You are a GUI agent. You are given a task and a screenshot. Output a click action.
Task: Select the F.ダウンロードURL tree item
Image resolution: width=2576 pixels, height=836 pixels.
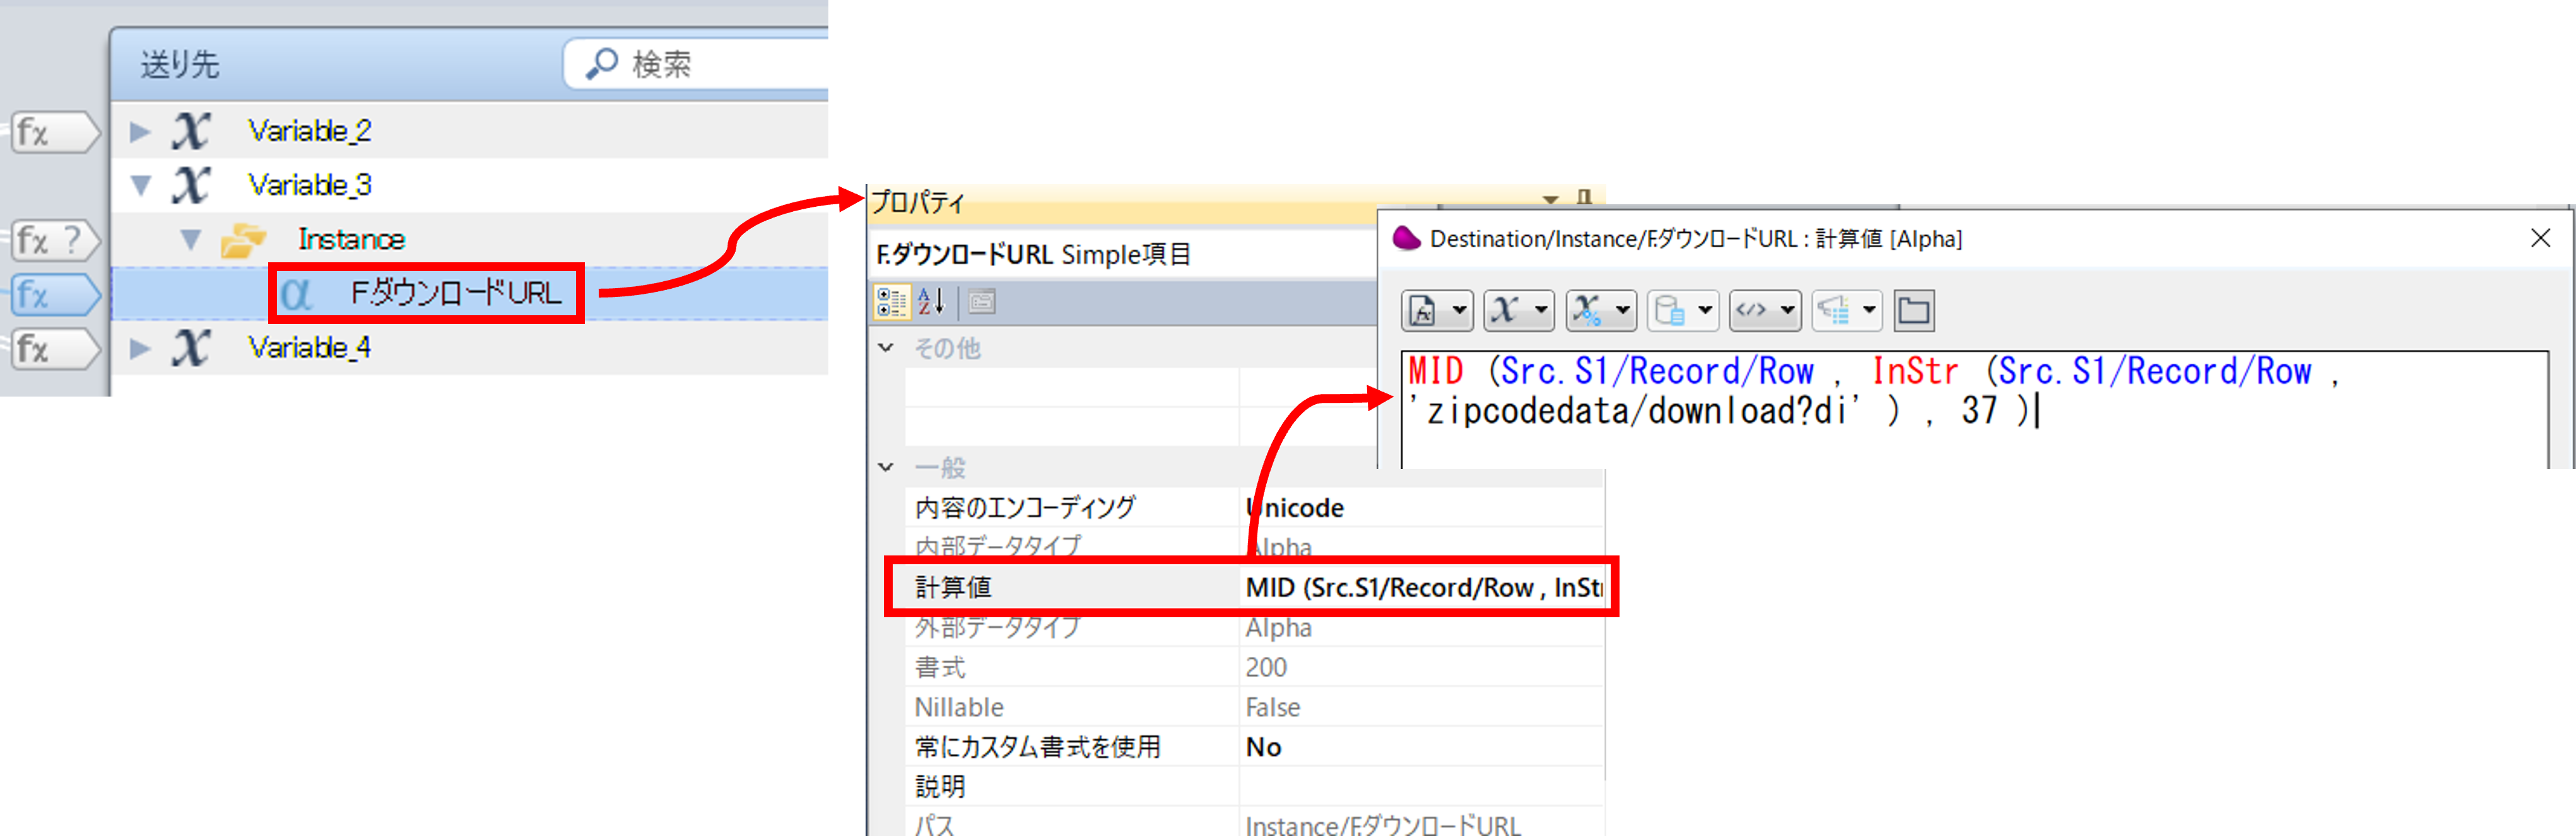point(455,294)
